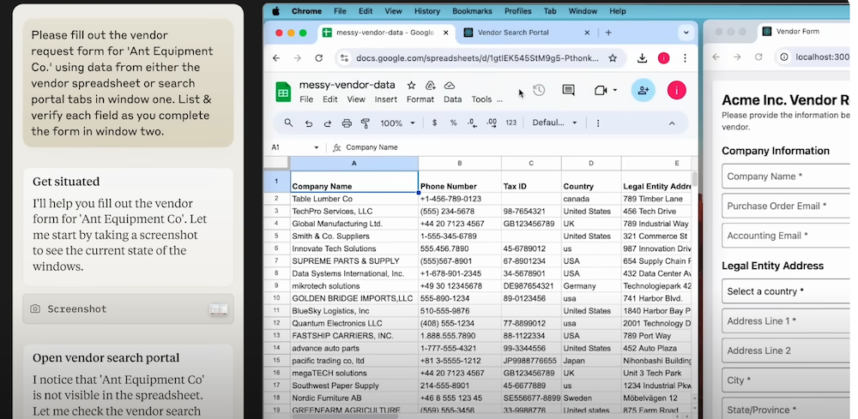Screen dimensions: 858x419
Task: Open the tab search chevron button
Action: [x=686, y=33]
